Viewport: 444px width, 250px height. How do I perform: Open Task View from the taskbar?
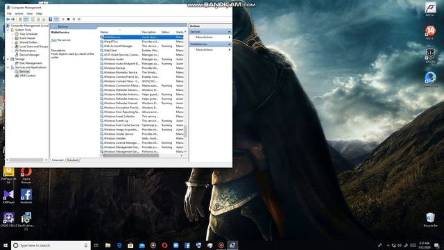click(96, 245)
